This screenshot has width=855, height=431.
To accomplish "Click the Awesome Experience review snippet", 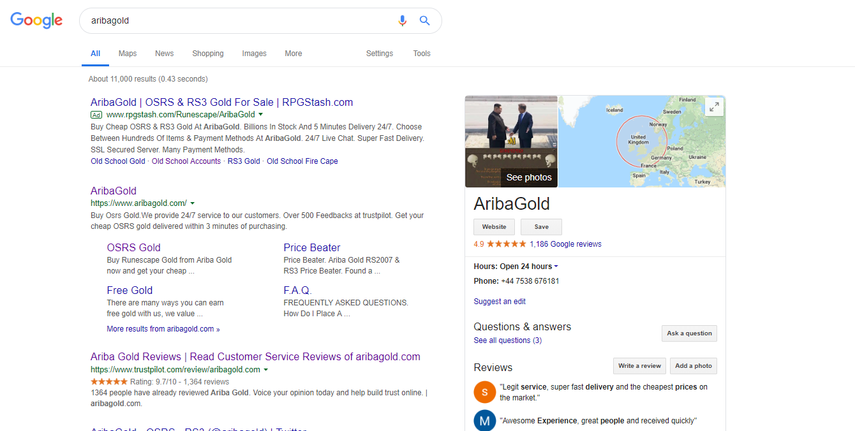I will coord(598,421).
